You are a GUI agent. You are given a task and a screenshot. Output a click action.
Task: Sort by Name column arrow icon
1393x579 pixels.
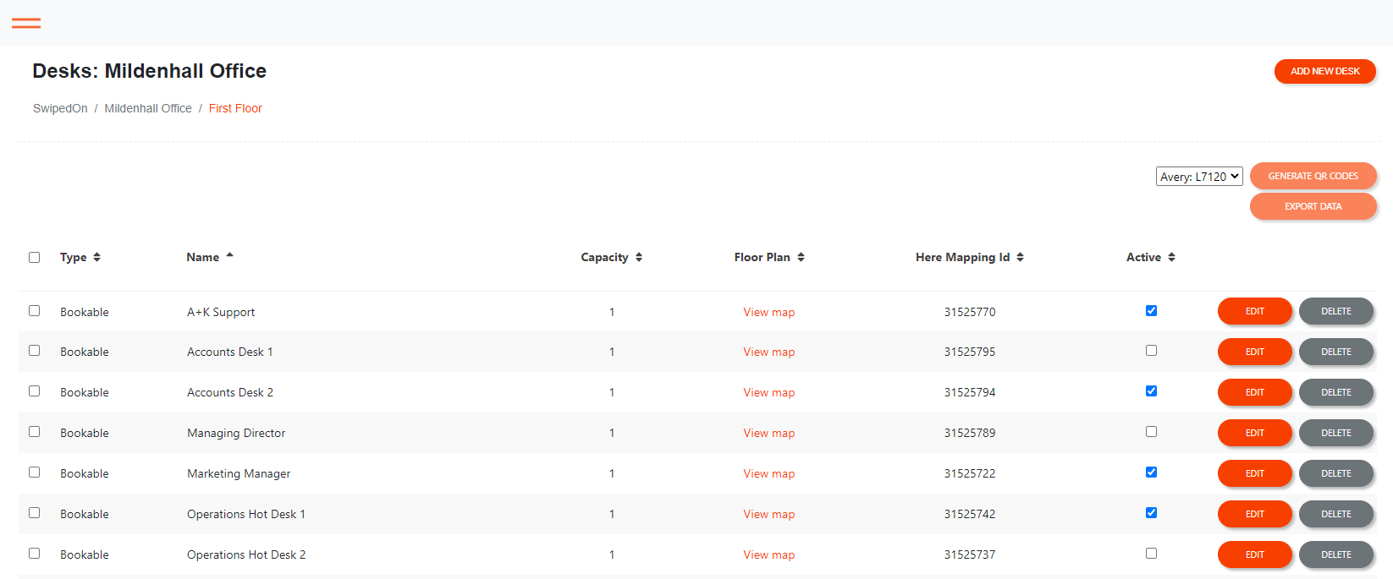tap(229, 256)
